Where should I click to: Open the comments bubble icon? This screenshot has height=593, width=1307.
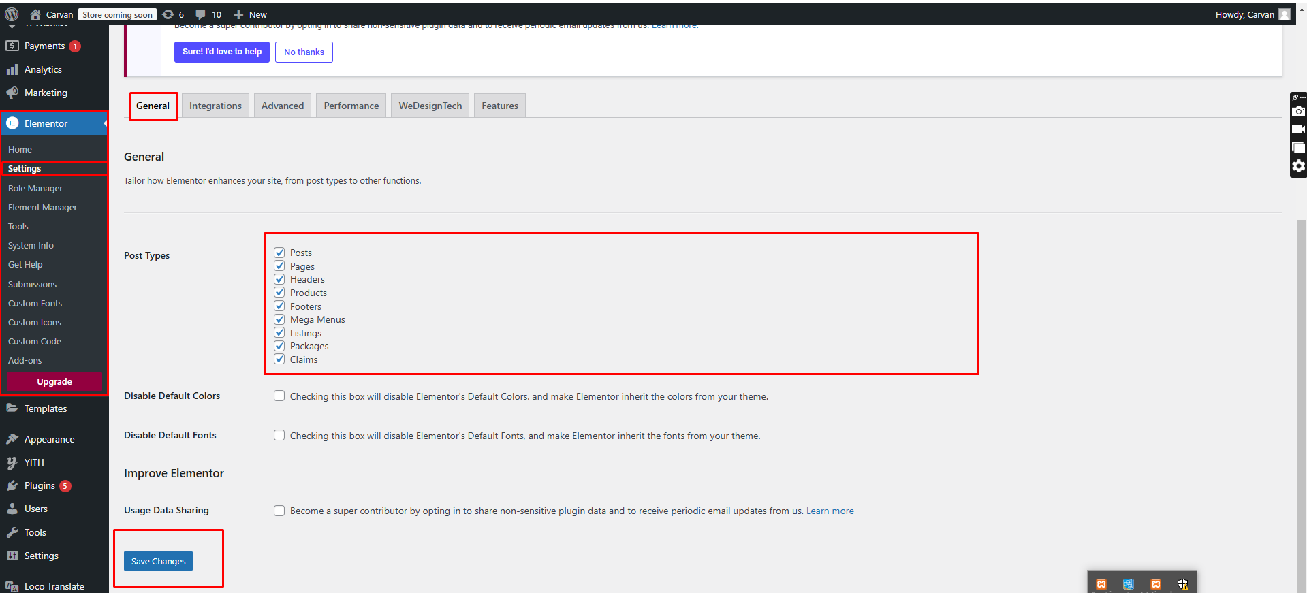201,14
